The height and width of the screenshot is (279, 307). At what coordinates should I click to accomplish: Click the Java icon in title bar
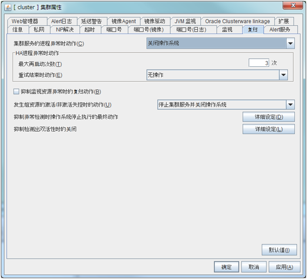(8, 7)
